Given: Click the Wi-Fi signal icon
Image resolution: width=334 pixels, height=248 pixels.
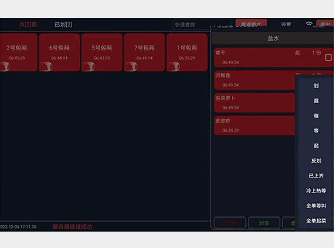Looking at the screenshot, I should coord(309,24).
